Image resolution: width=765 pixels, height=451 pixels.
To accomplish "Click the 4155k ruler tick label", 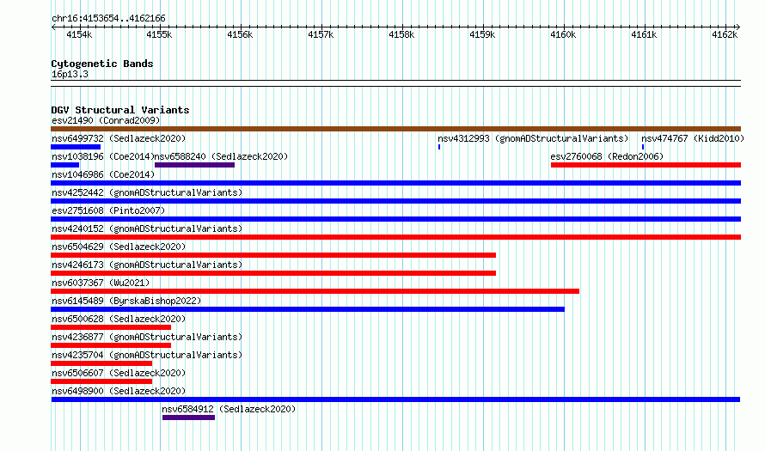I will [160, 34].
